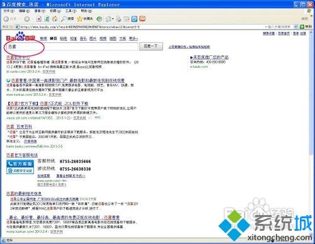Switch to Baidu 知道 tab

(x=73, y=38)
